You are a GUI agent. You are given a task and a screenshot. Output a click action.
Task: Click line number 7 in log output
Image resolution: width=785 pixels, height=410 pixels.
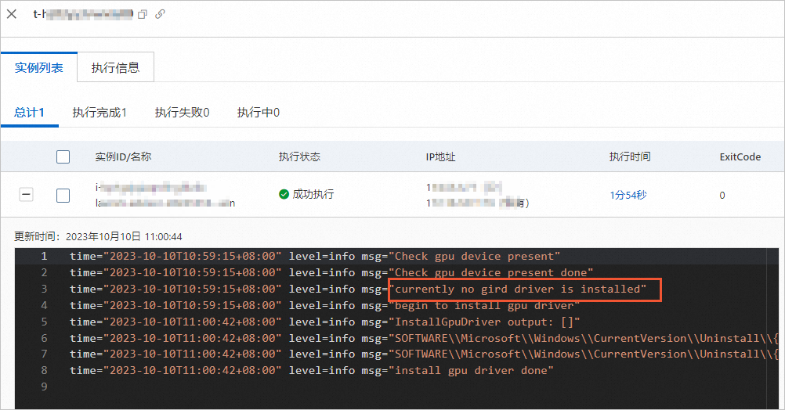(44, 354)
